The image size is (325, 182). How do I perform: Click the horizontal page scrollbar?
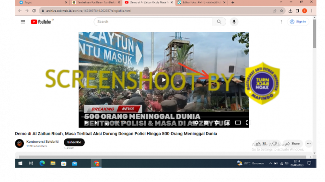coord(162,157)
